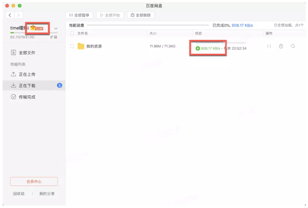Click the 当前进度 overall progress bar
This screenshot has width=308, height=208.
(148, 25)
